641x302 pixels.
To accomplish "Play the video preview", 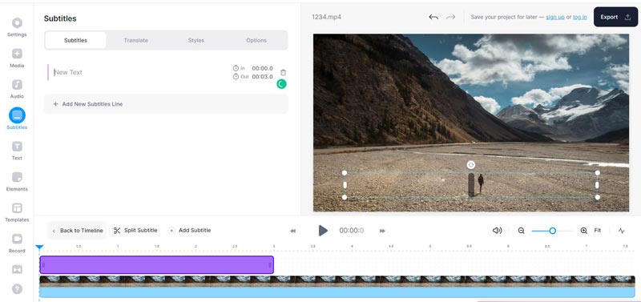I will [323, 231].
